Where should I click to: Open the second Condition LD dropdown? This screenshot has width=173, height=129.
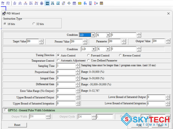pyautogui.click(x=94, y=49)
